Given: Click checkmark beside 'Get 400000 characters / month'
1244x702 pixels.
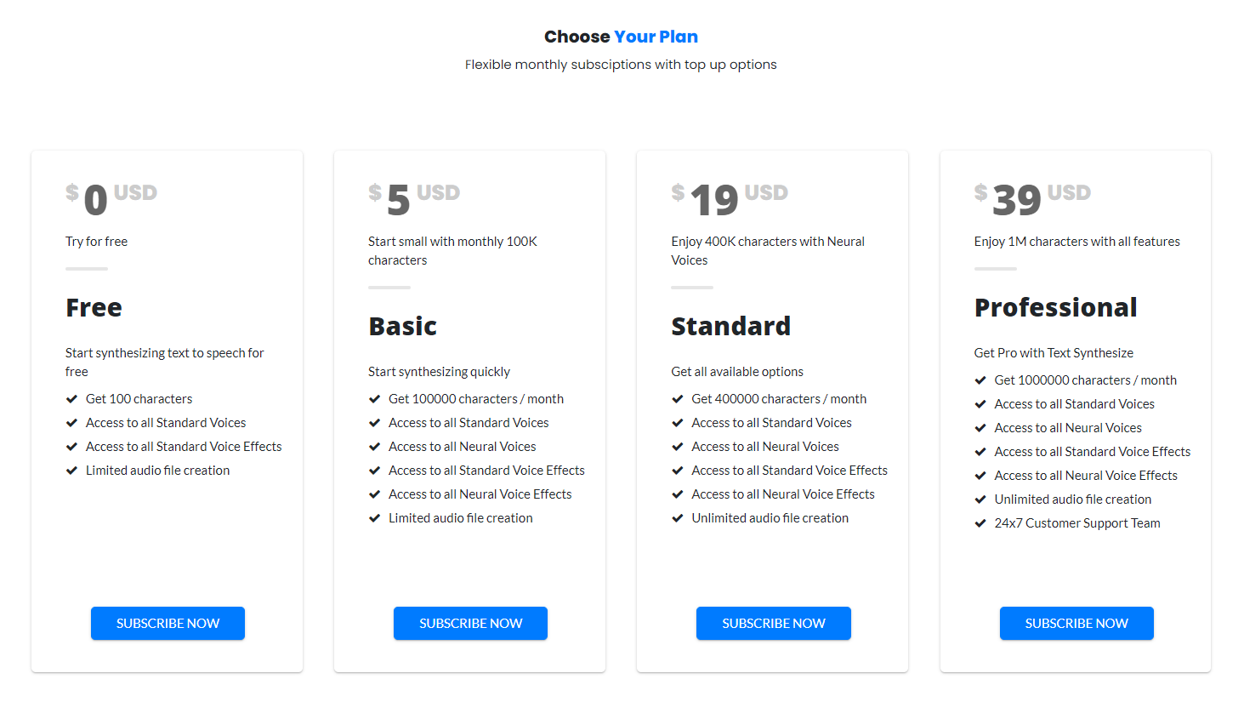Looking at the screenshot, I should click(678, 399).
